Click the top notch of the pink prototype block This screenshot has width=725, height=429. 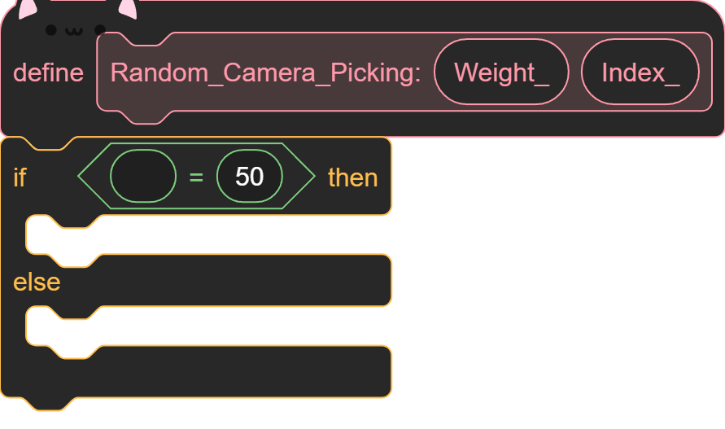pos(146,39)
